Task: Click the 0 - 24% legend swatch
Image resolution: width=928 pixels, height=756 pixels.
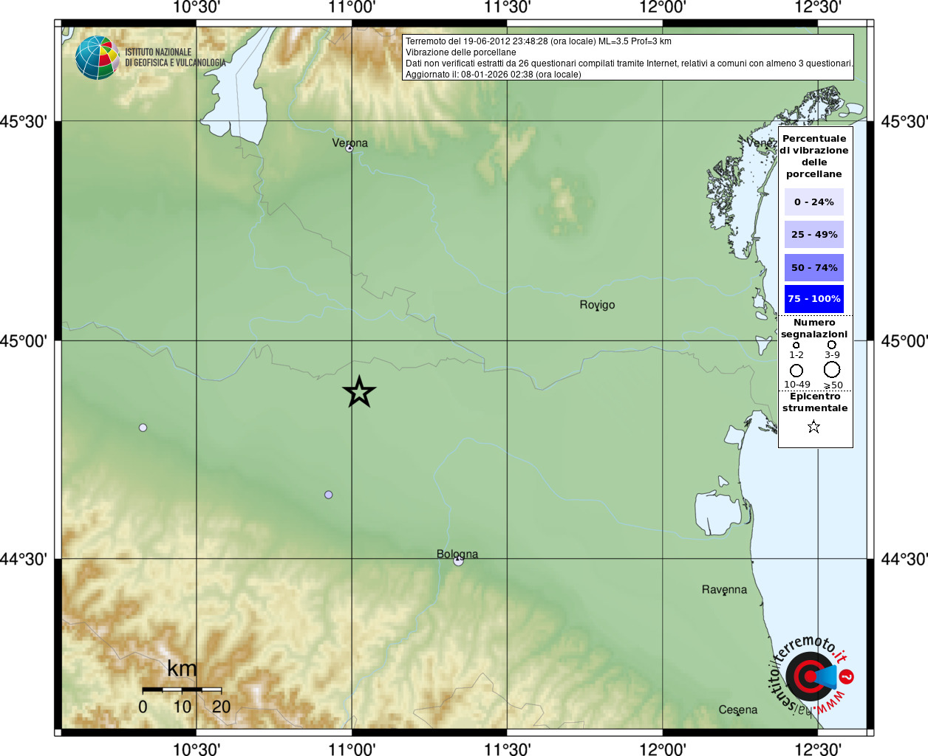Action: pyautogui.click(x=814, y=202)
